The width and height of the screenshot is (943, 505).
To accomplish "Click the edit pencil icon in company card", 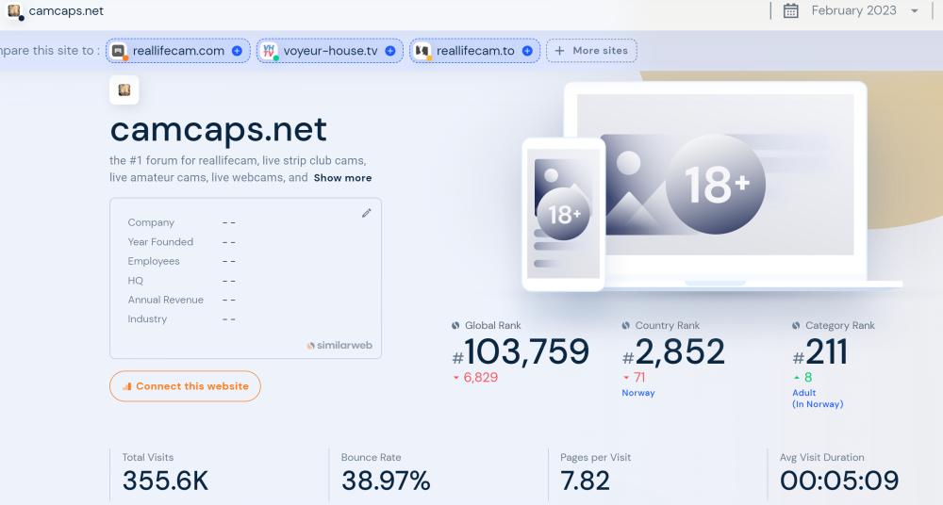I will click(366, 213).
